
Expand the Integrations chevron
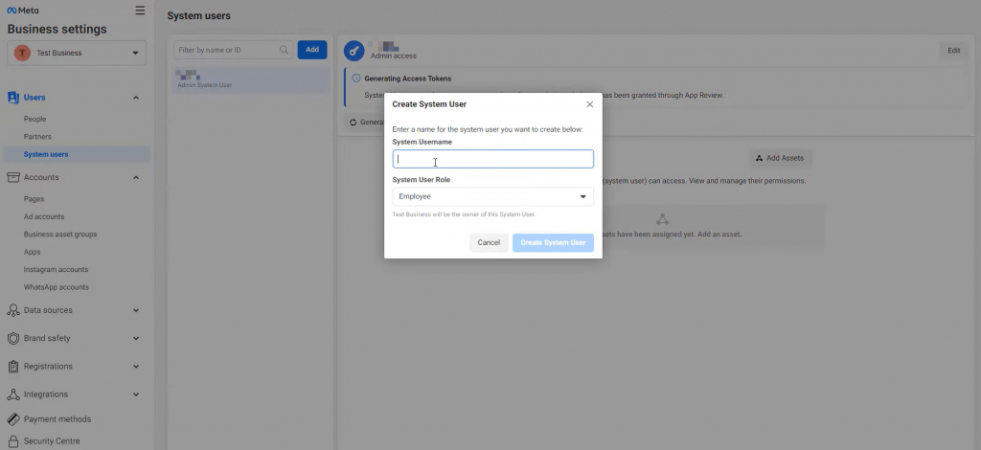(x=136, y=394)
